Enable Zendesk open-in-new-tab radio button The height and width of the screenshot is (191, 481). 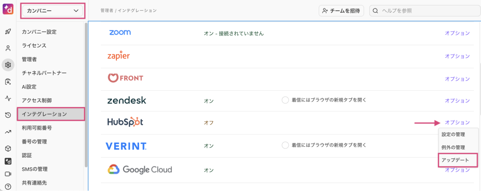pyautogui.click(x=285, y=100)
